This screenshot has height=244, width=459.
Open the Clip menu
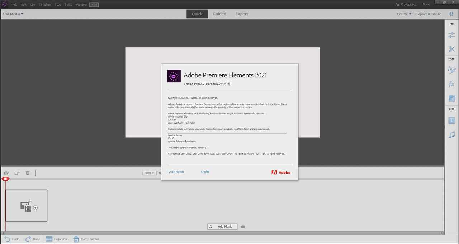click(x=33, y=5)
